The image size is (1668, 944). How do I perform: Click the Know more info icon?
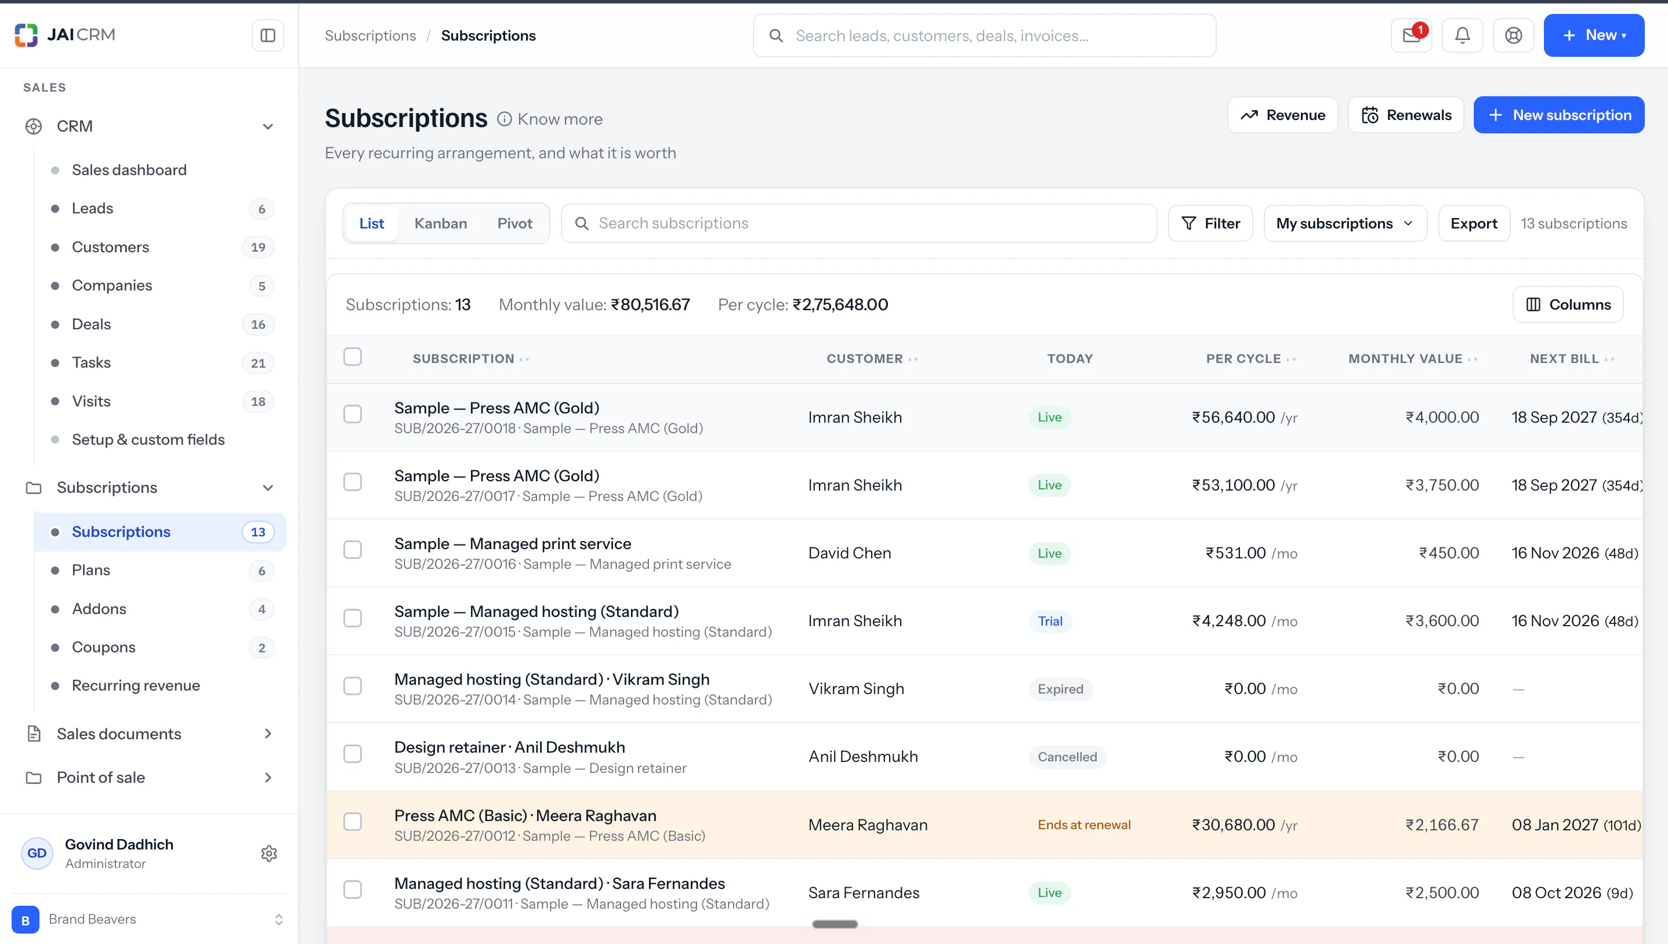click(505, 119)
